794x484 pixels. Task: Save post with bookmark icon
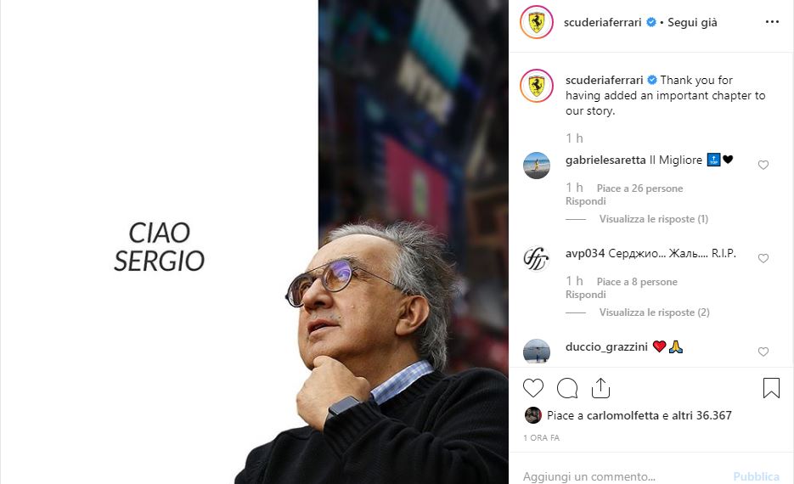click(x=771, y=388)
